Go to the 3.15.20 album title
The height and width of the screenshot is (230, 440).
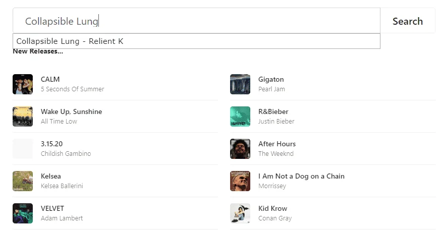tap(51, 144)
